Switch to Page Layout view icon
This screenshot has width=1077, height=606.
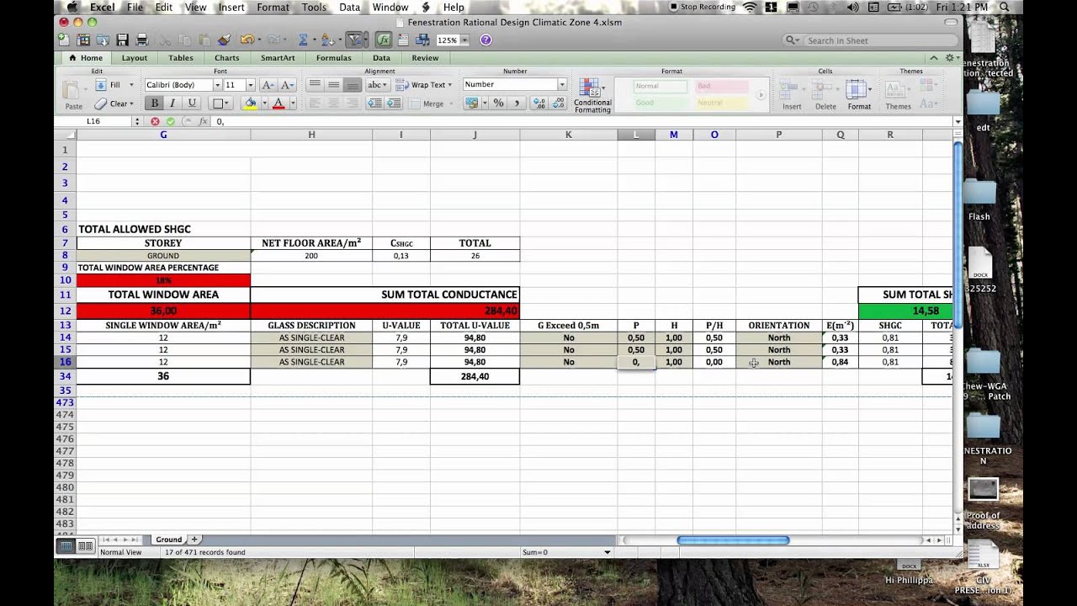(x=85, y=546)
